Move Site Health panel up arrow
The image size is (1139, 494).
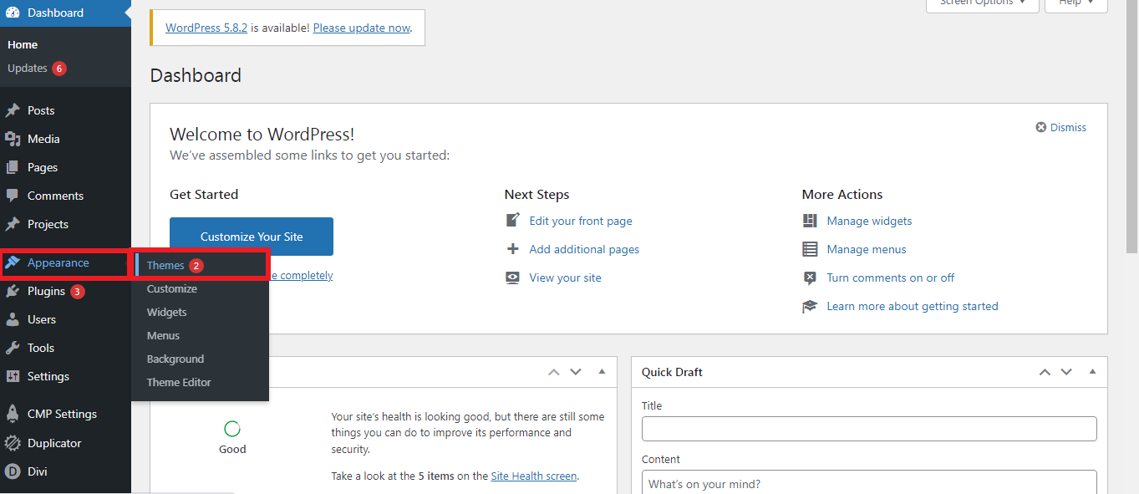(553, 372)
